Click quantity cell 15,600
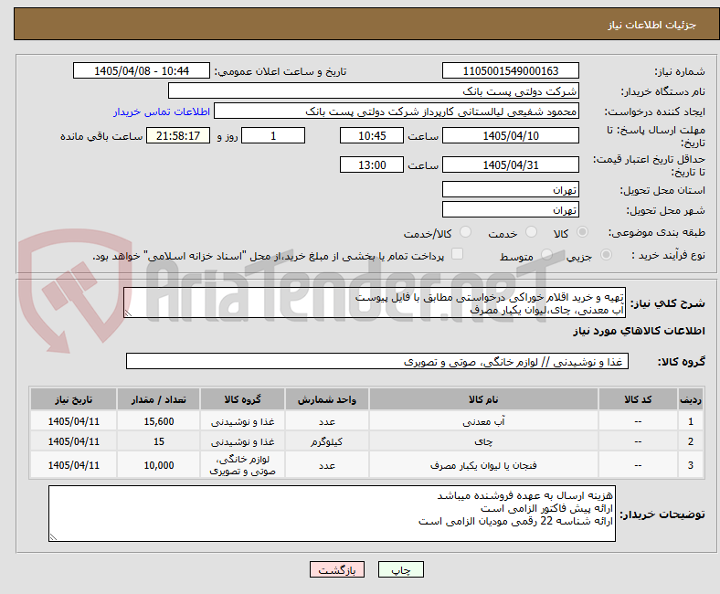 point(158,421)
